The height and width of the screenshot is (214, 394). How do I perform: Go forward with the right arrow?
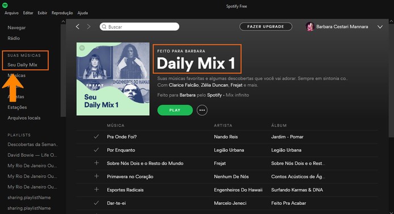88,27
